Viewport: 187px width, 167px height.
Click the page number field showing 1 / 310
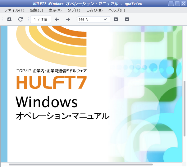click(41, 19)
